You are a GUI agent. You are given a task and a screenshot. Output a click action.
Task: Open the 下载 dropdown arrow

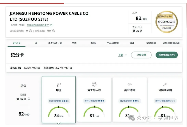[x=126, y=55]
